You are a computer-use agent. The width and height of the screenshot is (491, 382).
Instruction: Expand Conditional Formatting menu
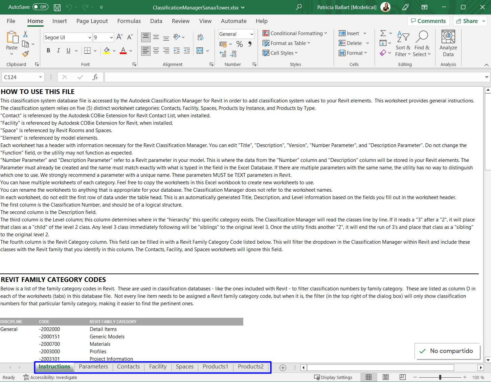point(295,33)
